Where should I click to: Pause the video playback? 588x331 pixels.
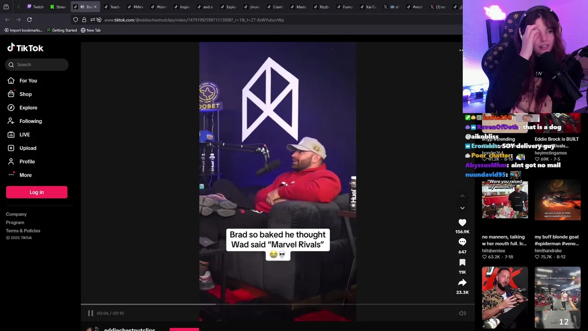[90, 313]
